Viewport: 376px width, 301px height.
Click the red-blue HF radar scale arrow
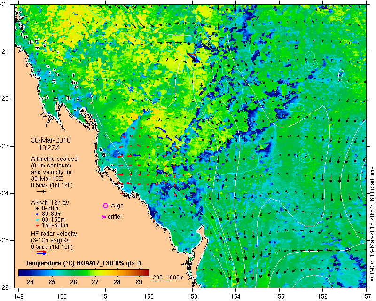pos(41,253)
